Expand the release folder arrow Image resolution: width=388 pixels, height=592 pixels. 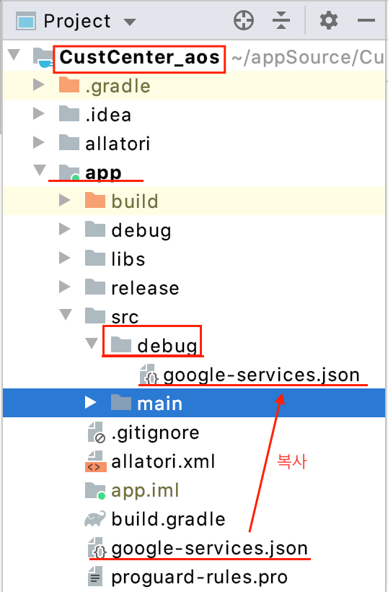(65, 287)
